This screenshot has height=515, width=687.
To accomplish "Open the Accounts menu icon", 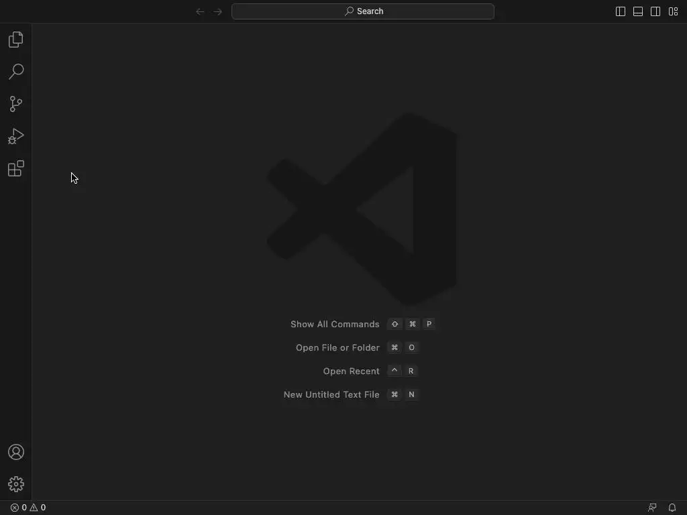I will 16,452.
